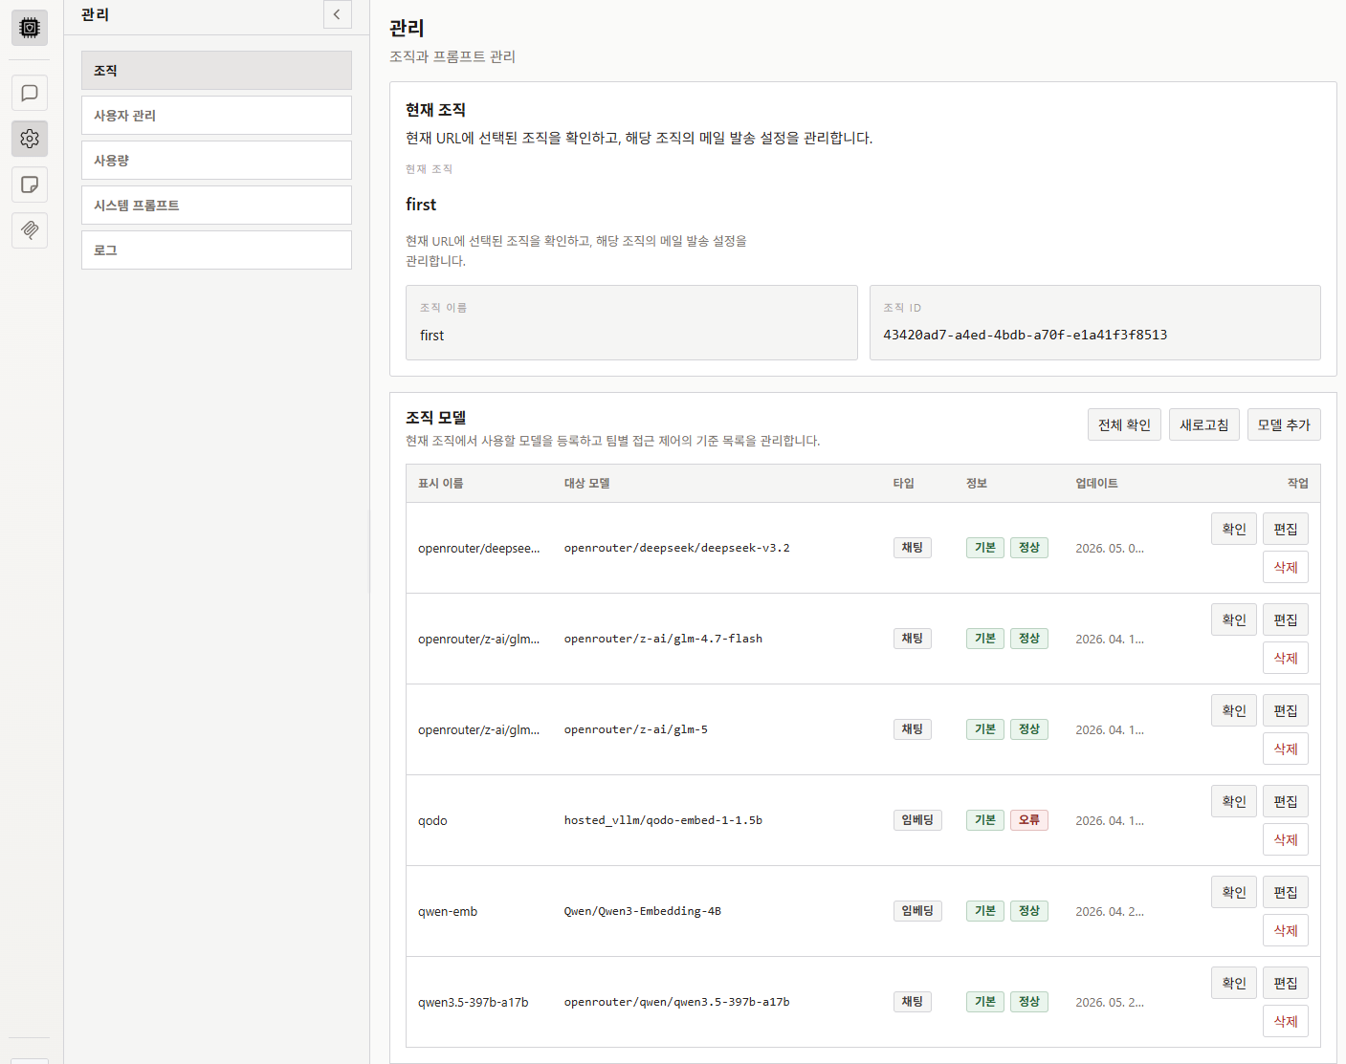Click the 전체 확인 button
The width and height of the screenshot is (1346, 1064).
click(1124, 424)
